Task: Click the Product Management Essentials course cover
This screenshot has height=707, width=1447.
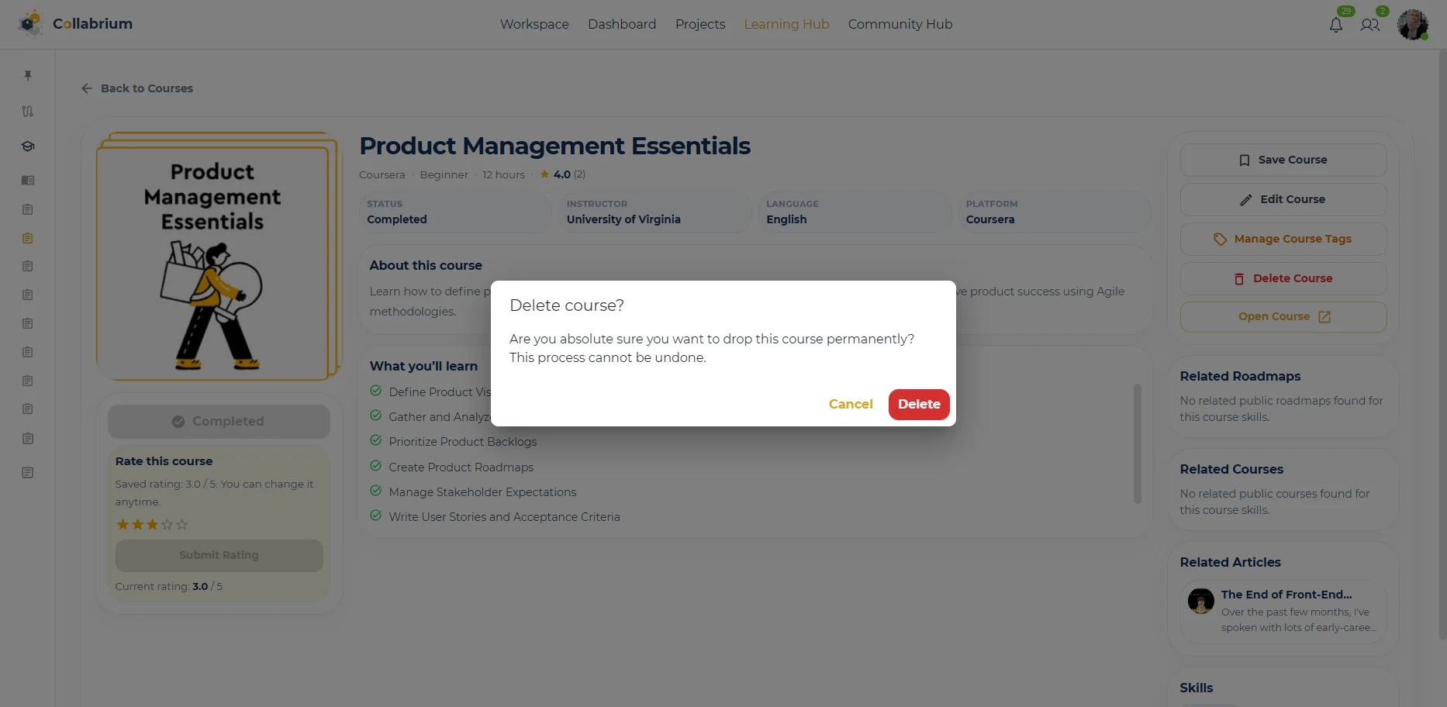Action: 218,257
